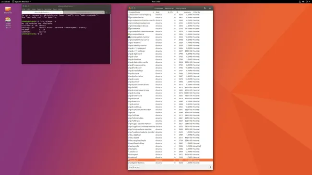Open terminal Help menu
Viewport: 312px width, 175px height.
(60, 9)
